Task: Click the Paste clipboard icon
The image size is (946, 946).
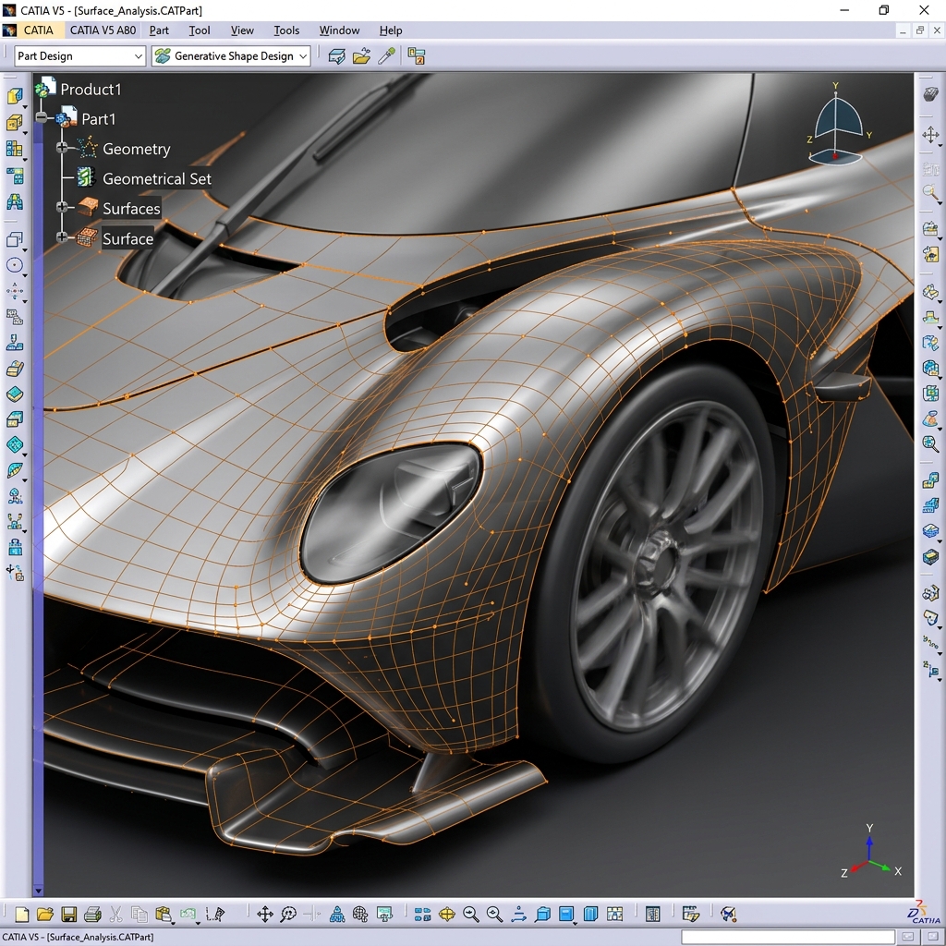Action: click(x=163, y=914)
